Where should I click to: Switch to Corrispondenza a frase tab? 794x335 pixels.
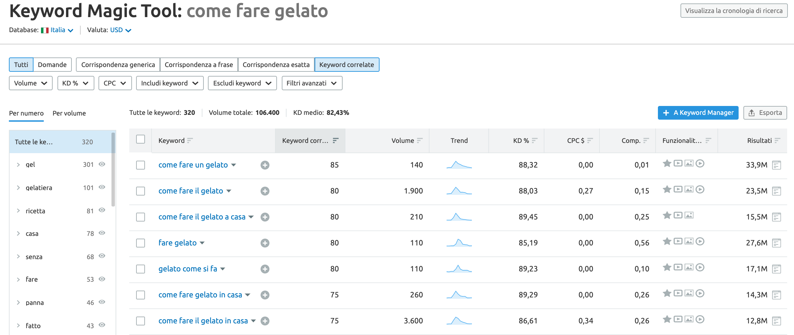pyautogui.click(x=199, y=65)
